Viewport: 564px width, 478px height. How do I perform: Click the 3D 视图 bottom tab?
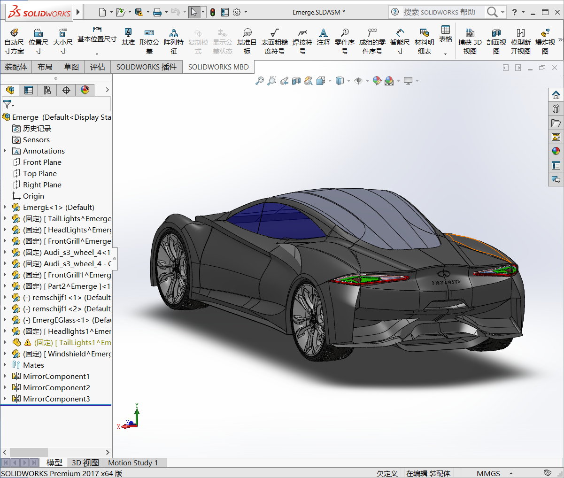85,463
